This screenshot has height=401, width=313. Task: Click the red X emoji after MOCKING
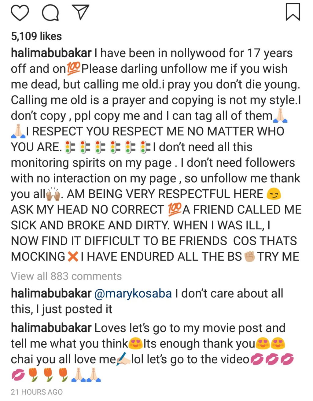(x=73, y=256)
